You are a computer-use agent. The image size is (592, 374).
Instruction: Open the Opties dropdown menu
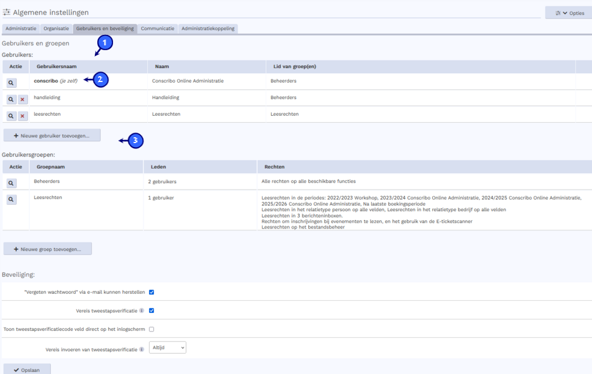tap(569, 13)
